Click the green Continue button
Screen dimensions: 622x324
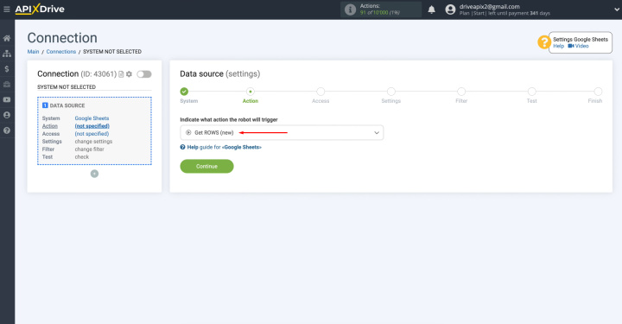point(206,166)
